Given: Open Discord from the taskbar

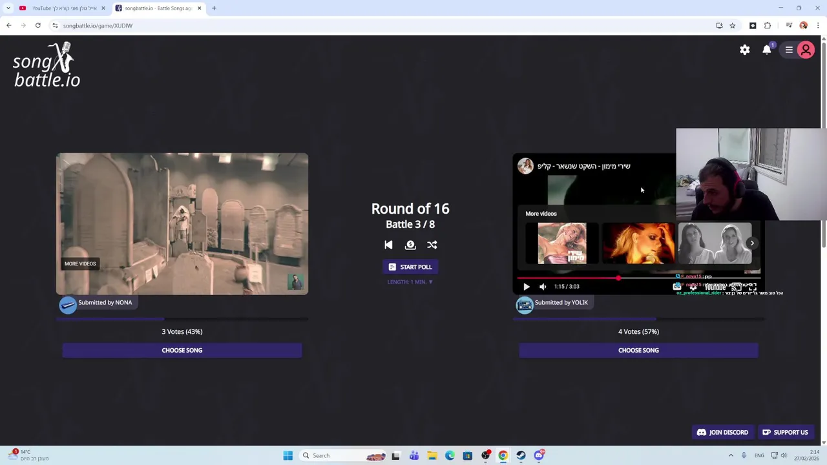Looking at the screenshot, I should [539, 455].
